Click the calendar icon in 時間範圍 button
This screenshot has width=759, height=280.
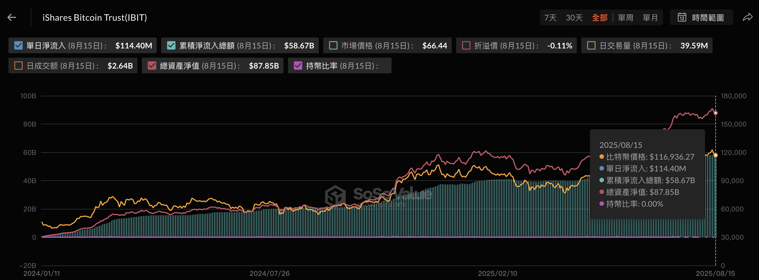[681, 17]
